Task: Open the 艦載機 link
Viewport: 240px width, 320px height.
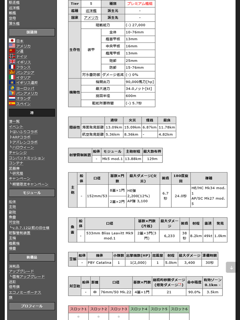Action: pos(14,243)
